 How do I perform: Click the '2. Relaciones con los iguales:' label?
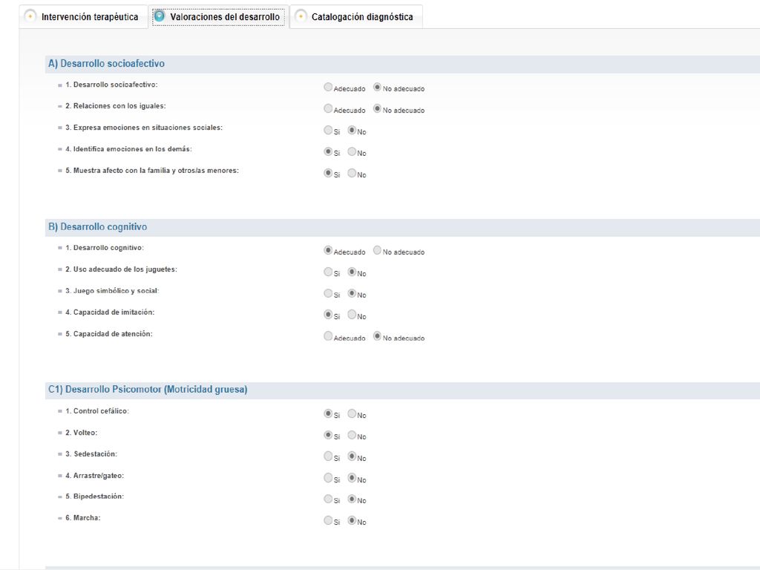pyautogui.click(x=116, y=106)
